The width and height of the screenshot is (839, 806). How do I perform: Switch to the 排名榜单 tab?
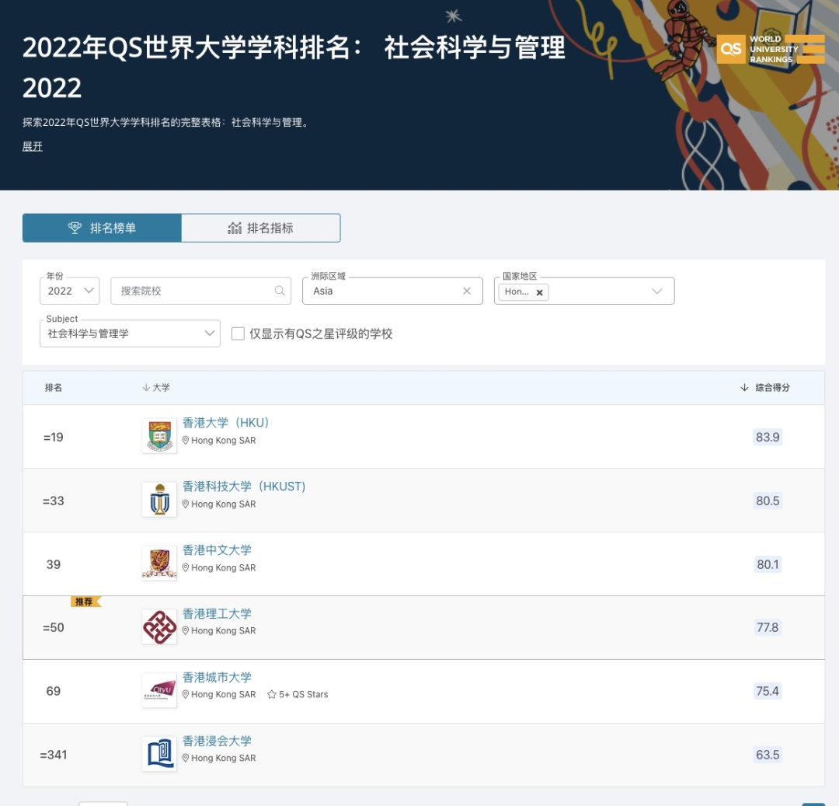pyautogui.click(x=102, y=228)
